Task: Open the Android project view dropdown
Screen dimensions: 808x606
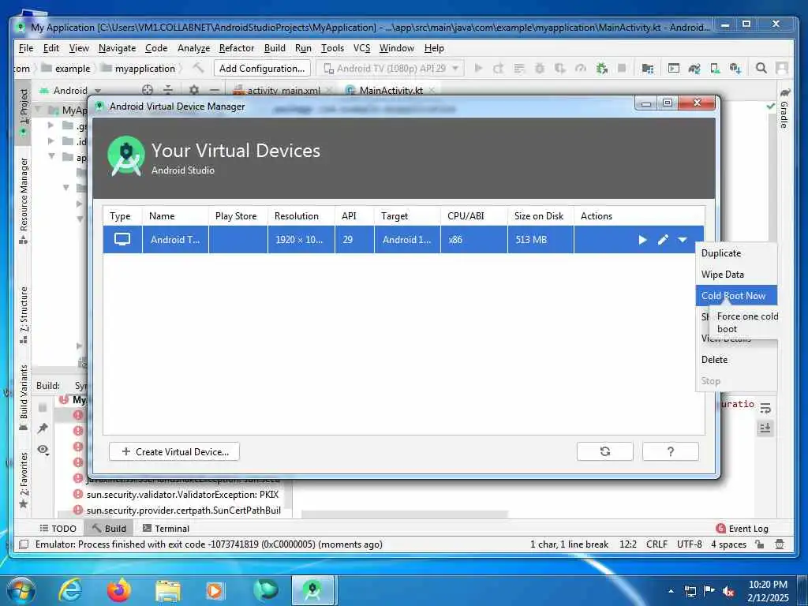Action: click(70, 90)
